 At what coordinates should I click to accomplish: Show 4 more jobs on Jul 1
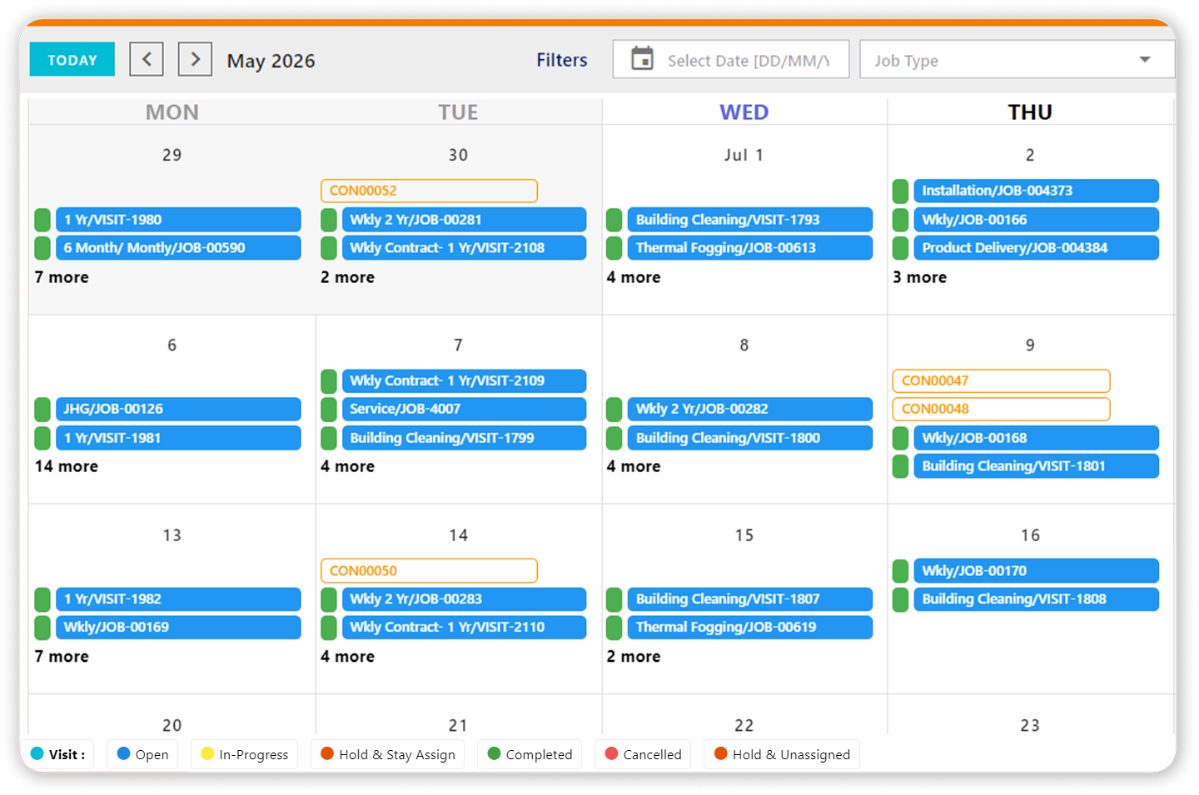[634, 277]
